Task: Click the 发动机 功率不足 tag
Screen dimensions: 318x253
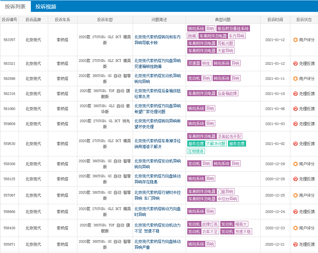Action: (x=203, y=231)
